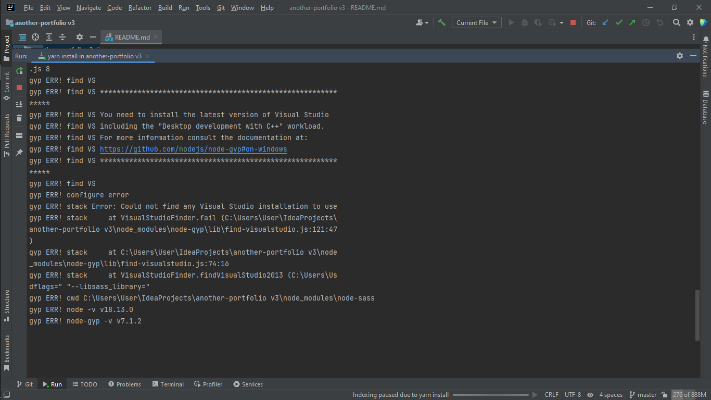This screenshot has height=400, width=711.
Task: Open TODO tool window
Action: click(x=85, y=384)
